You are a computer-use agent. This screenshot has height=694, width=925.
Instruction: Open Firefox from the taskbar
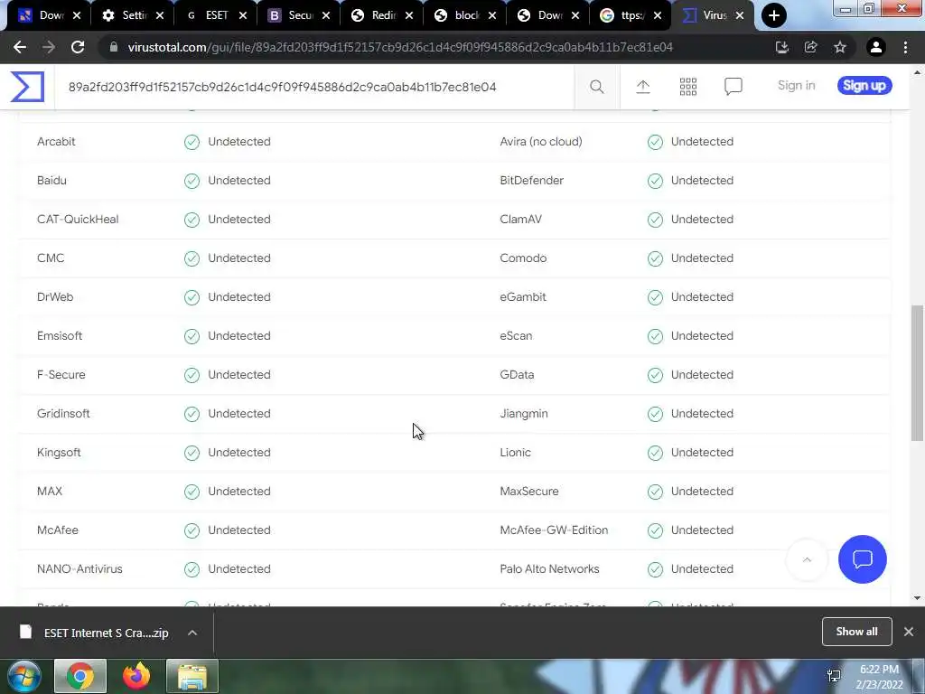click(136, 676)
